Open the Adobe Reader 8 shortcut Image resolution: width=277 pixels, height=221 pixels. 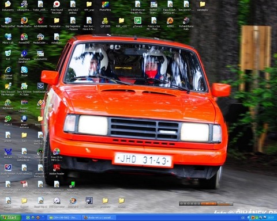click(57, 171)
